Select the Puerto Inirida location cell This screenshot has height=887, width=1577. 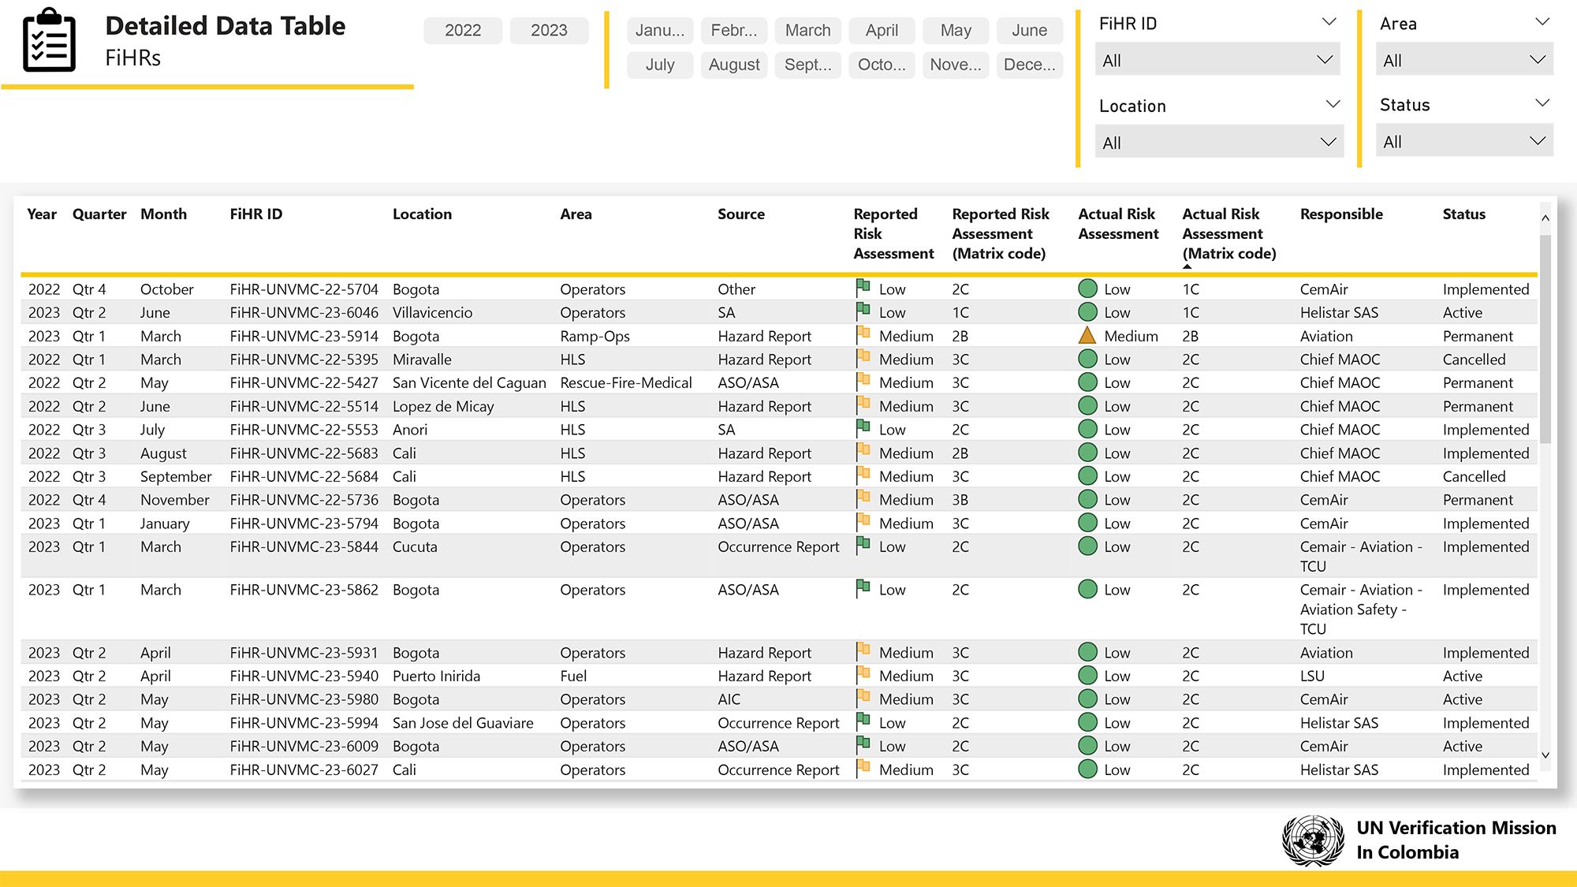click(436, 676)
